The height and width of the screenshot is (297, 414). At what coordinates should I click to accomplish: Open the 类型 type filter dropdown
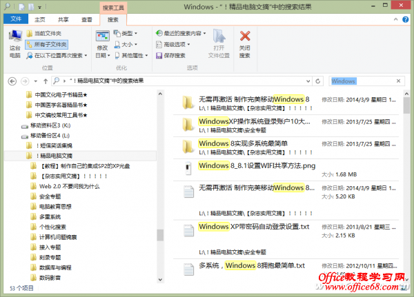[x=126, y=33]
